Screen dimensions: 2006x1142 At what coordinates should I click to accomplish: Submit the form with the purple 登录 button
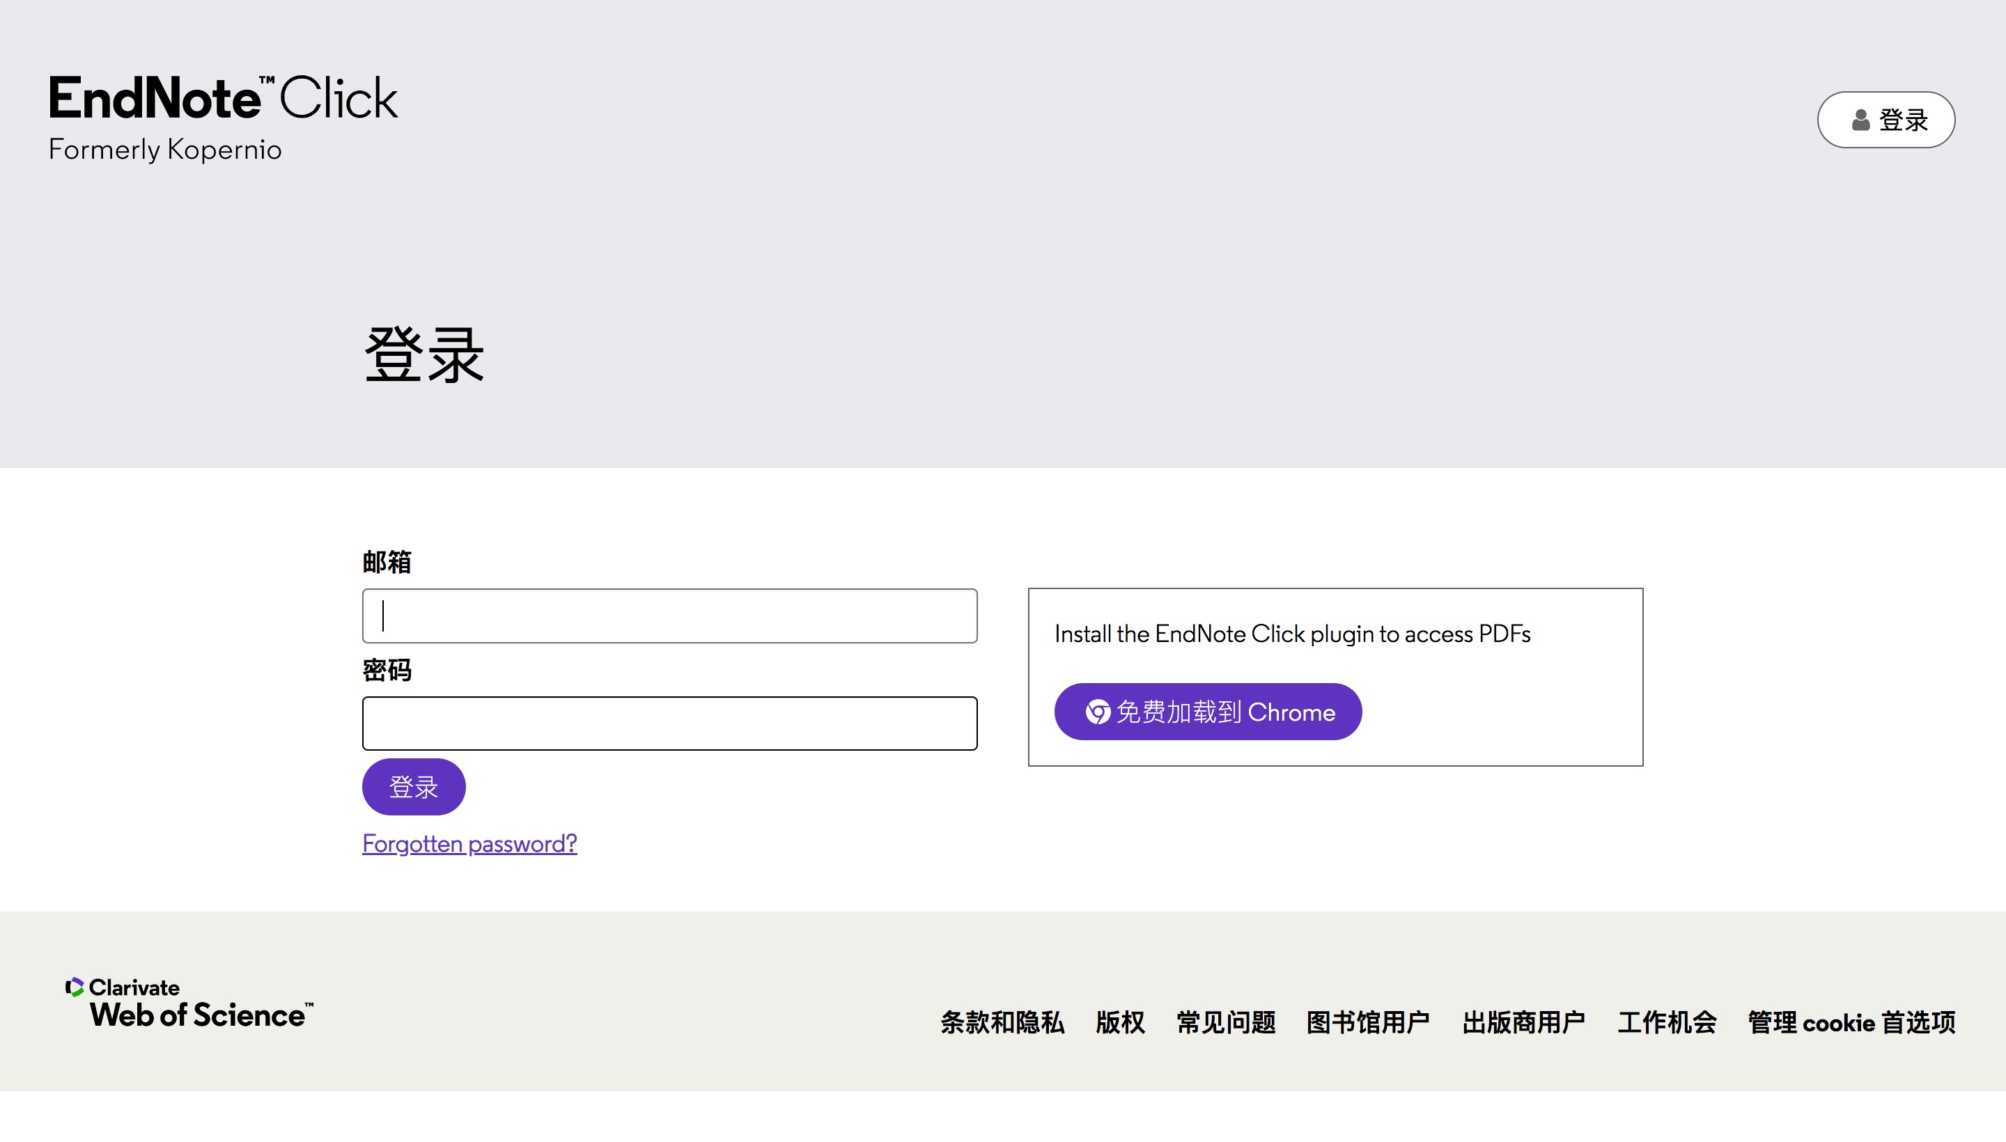[414, 787]
